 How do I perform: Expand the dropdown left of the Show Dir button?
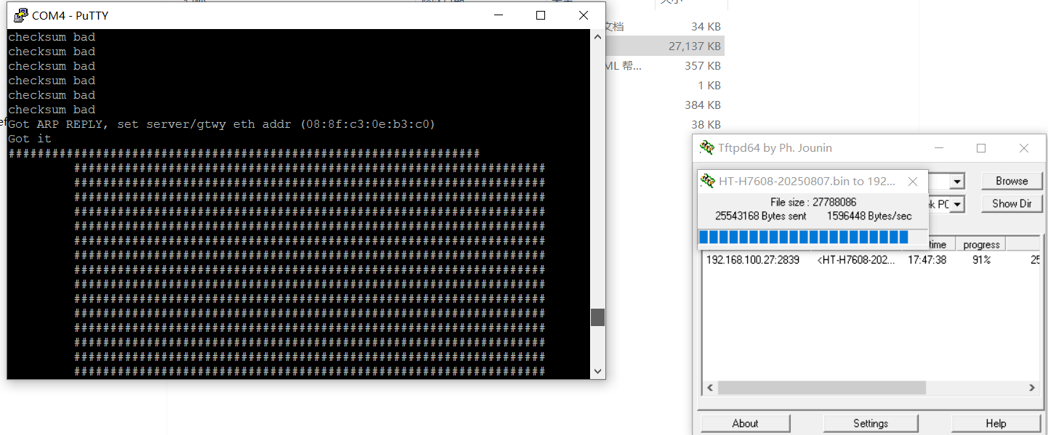[957, 205]
